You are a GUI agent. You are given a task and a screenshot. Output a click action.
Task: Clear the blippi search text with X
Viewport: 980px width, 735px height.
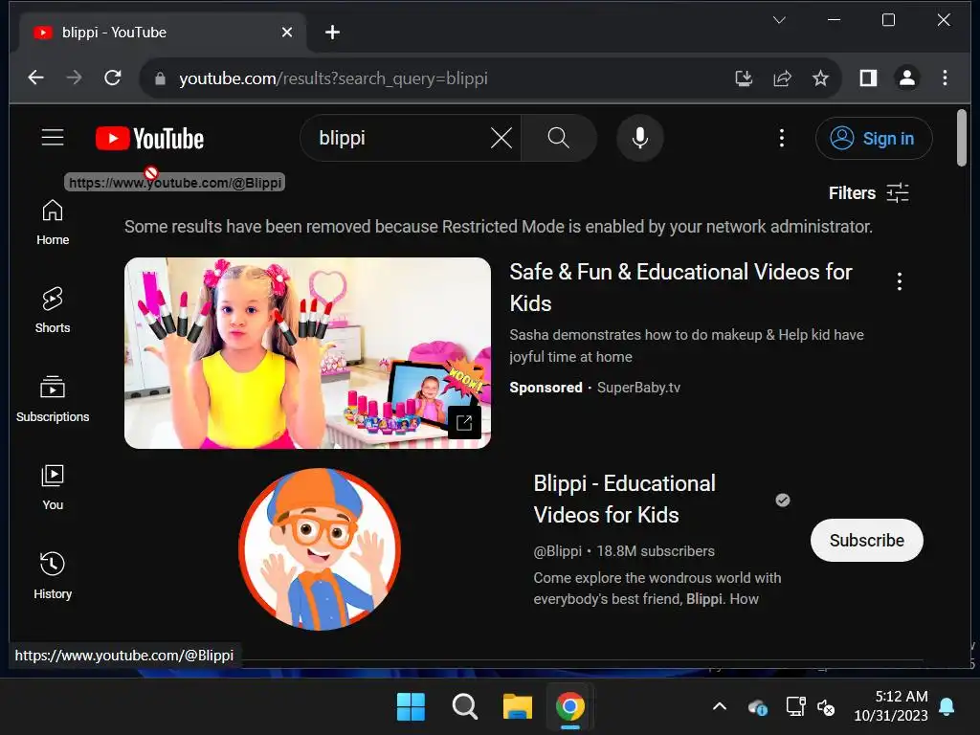tap(501, 138)
